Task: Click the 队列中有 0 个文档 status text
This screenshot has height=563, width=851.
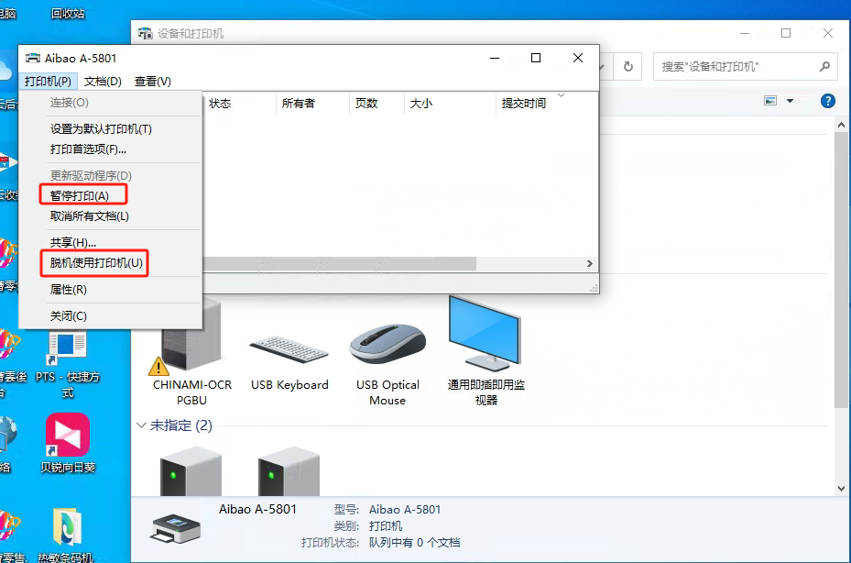Action: click(x=415, y=542)
